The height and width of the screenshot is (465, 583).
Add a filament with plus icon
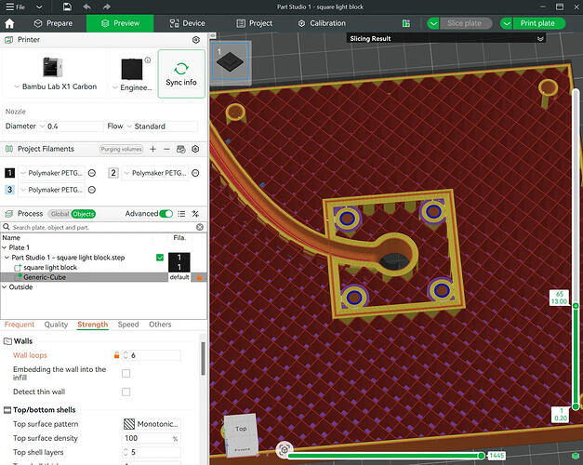pyautogui.click(x=152, y=149)
